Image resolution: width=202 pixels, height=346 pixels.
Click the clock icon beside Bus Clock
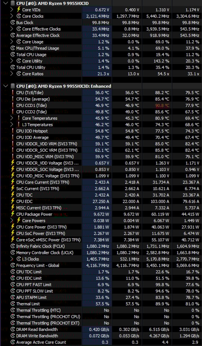(13, 23)
